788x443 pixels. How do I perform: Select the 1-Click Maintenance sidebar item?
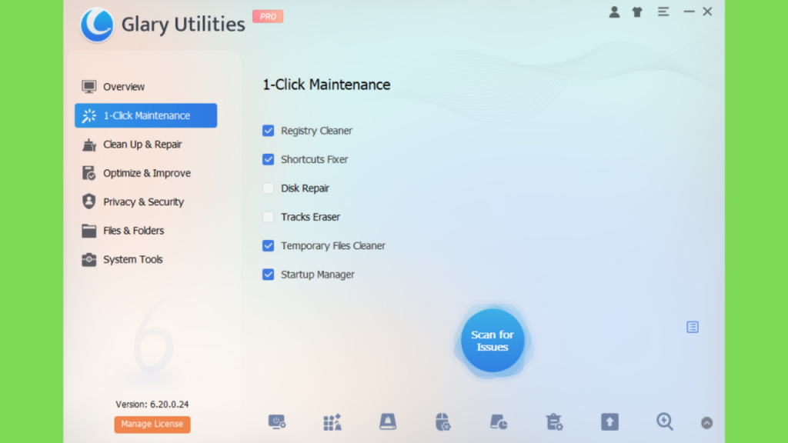(x=145, y=115)
